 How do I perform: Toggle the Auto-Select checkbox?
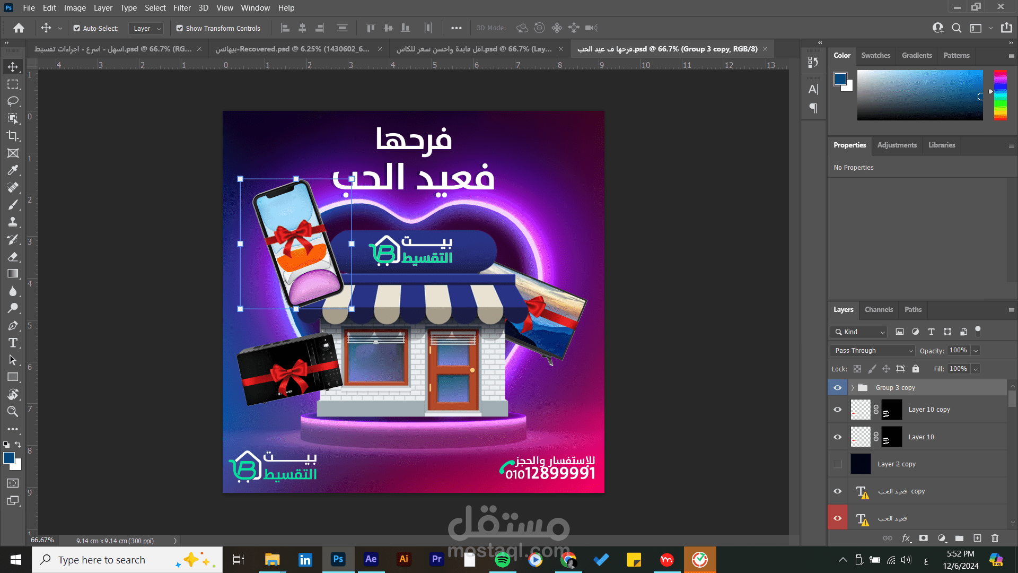[77, 28]
